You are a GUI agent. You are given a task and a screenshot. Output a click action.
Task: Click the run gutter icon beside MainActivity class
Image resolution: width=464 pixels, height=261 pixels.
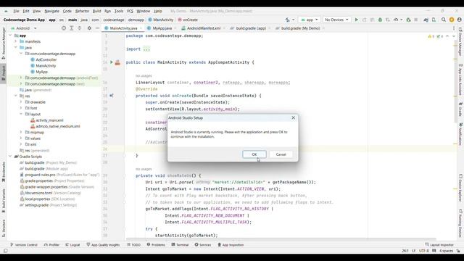(x=112, y=62)
